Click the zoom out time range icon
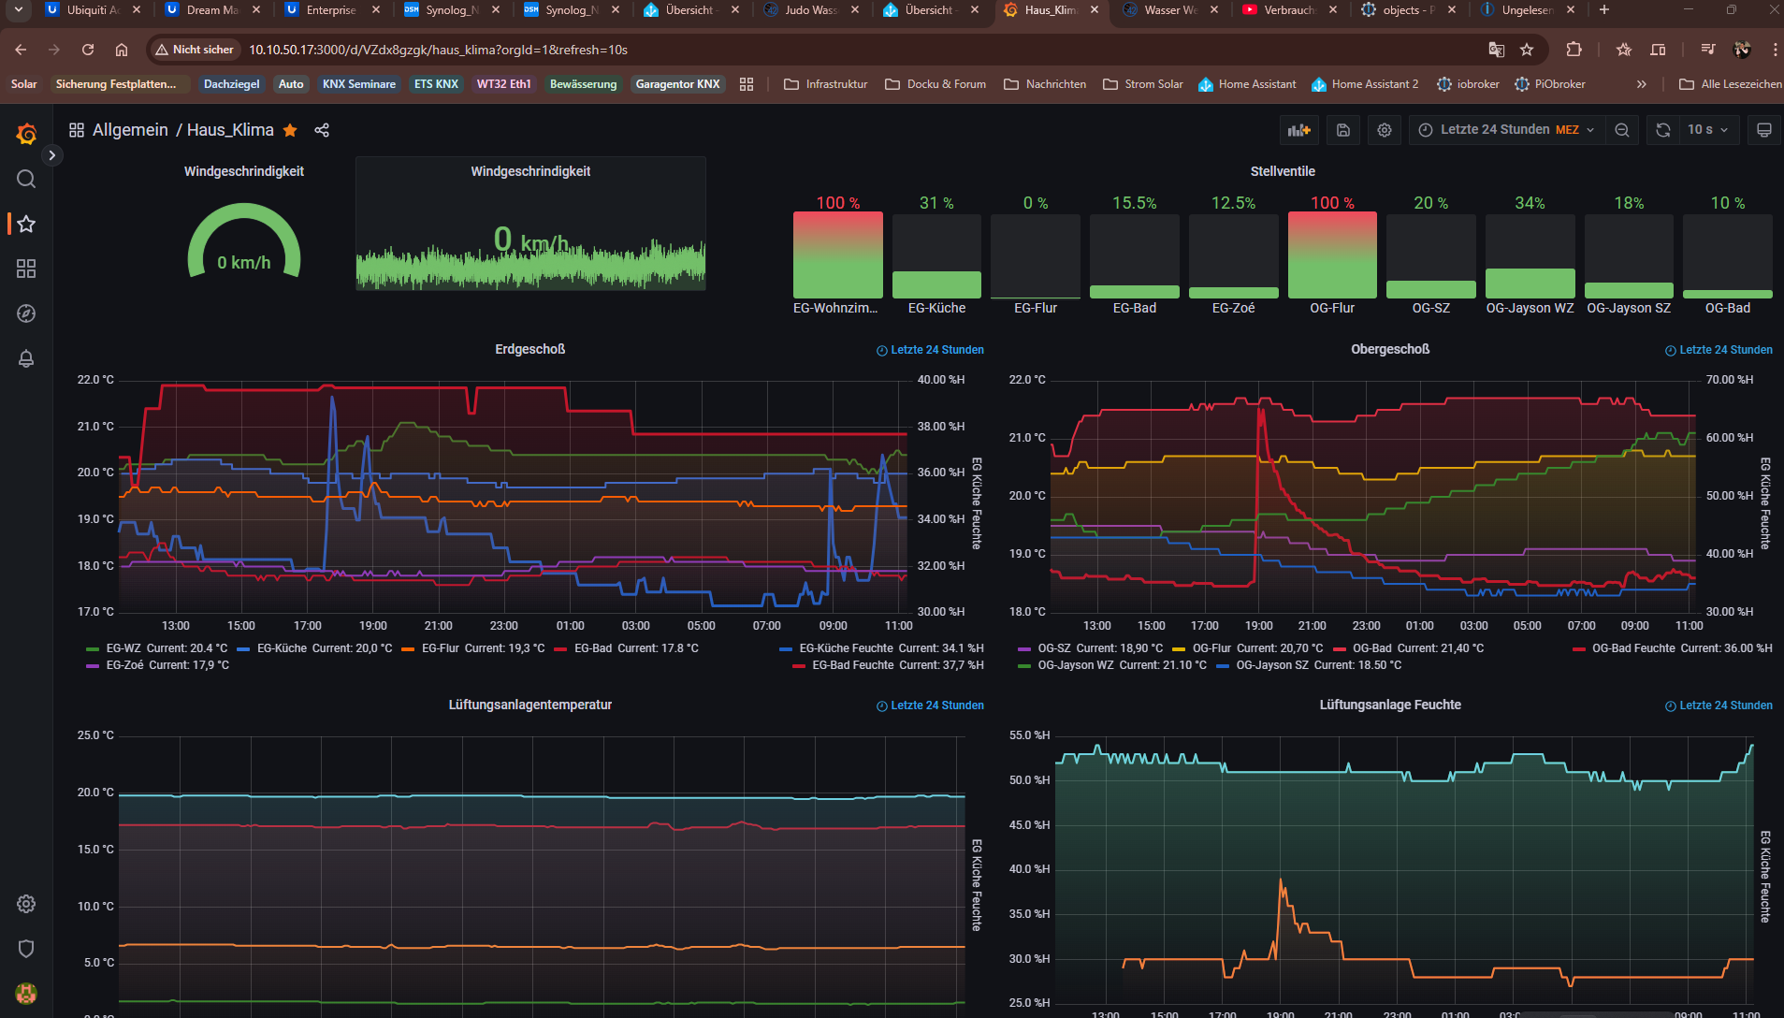 1622,130
